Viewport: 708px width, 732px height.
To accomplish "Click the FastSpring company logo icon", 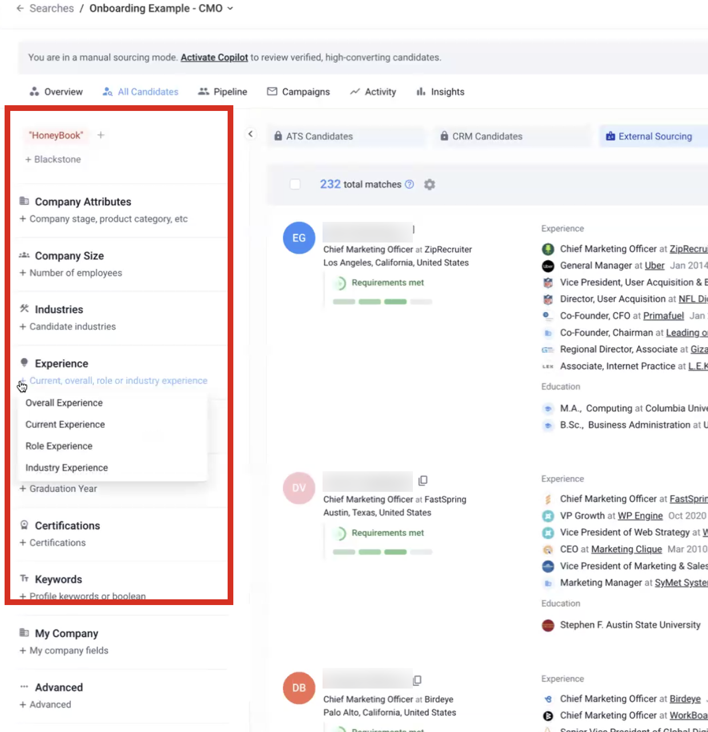I will (548, 499).
